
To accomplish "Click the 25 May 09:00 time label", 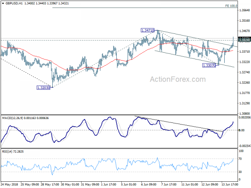I will (30, 184).
